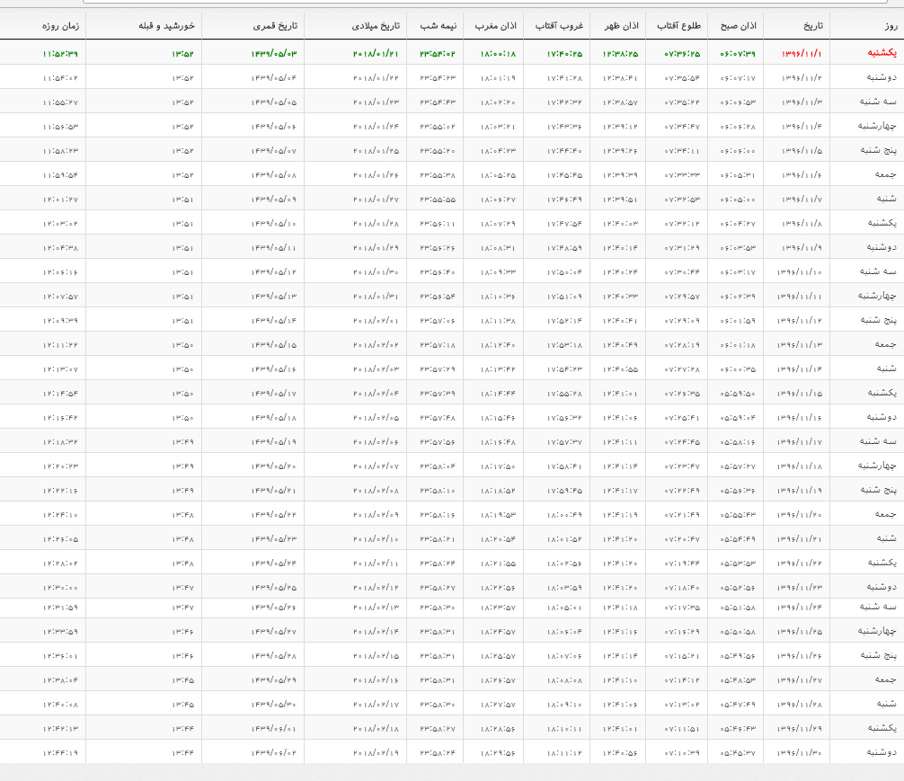The height and width of the screenshot is (781, 904).
Task: Select green lunar date ۱۴۳۹/۰۵/۰۳
Action: 274,54
